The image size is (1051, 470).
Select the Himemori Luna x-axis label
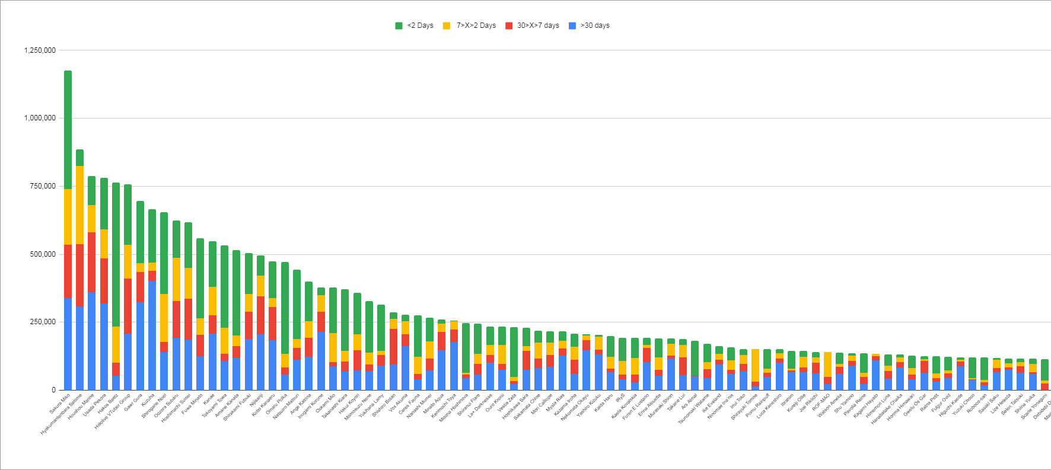[878, 405]
